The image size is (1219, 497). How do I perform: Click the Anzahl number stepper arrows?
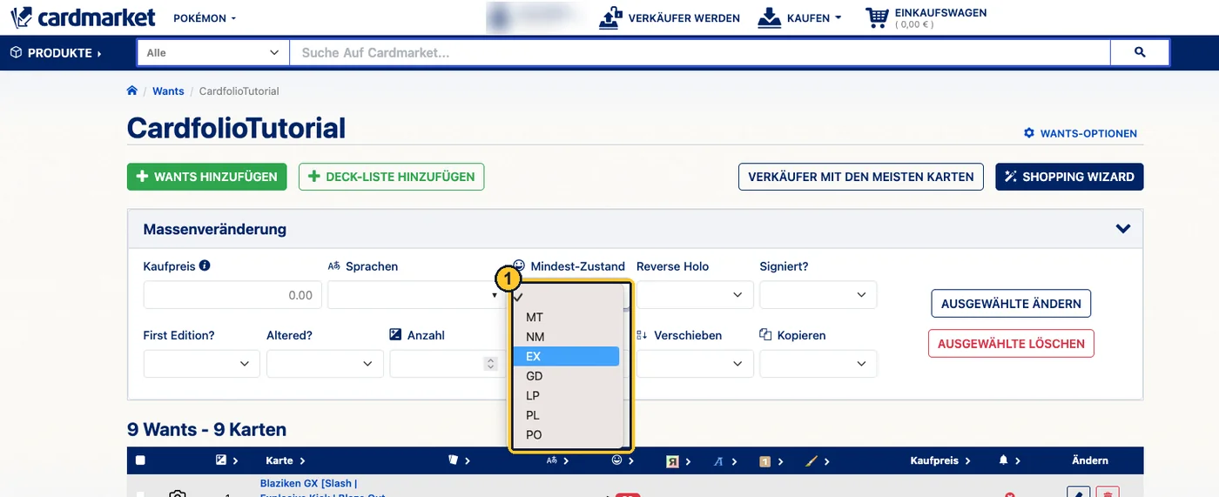tap(491, 364)
